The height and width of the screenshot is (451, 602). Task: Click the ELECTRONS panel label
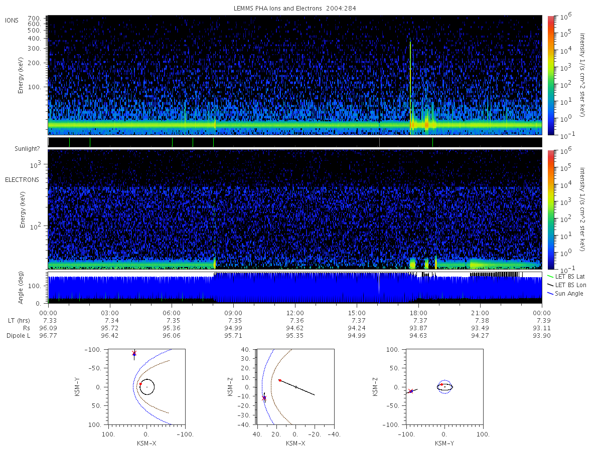(x=22, y=179)
